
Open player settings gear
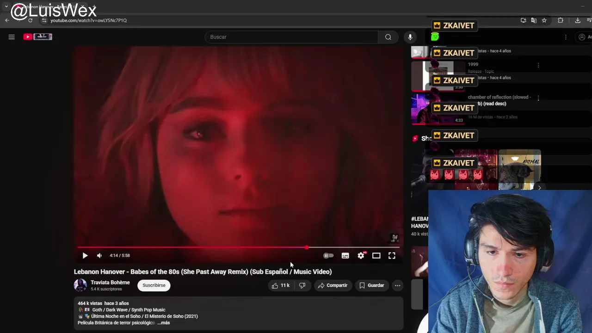click(361, 255)
